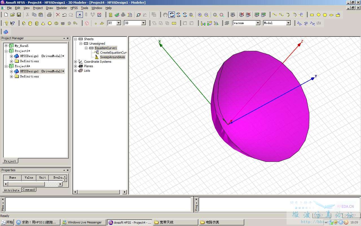Select the Draw Helix tool
The height and width of the screenshot is (226, 361).
[63, 23]
